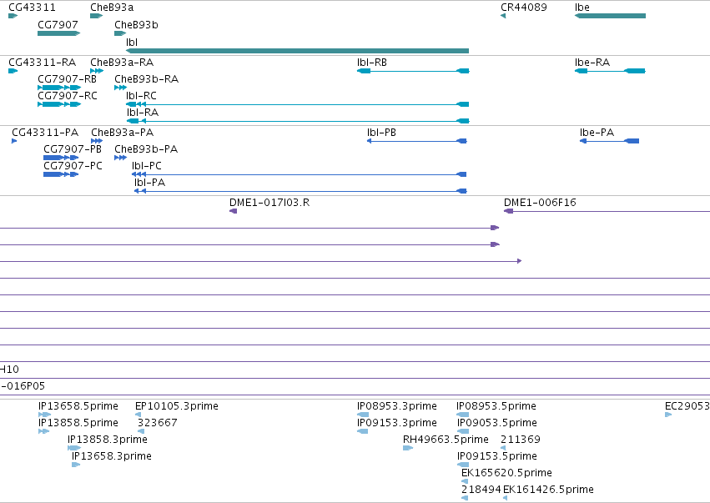Select the IP09153.5prime EST glyph
710x503 pixels.
click(463, 465)
